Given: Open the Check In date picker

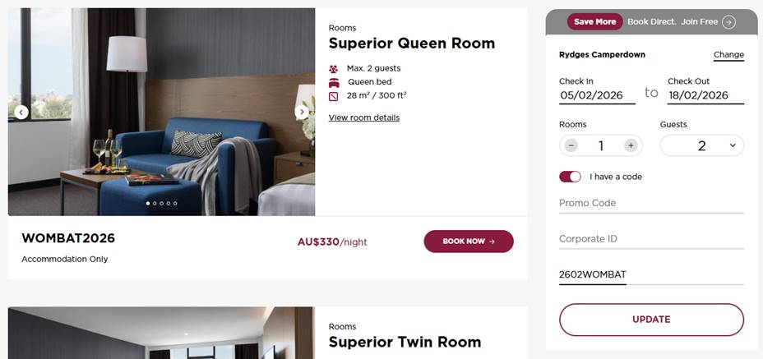Looking at the screenshot, I should tap(597, 95).
